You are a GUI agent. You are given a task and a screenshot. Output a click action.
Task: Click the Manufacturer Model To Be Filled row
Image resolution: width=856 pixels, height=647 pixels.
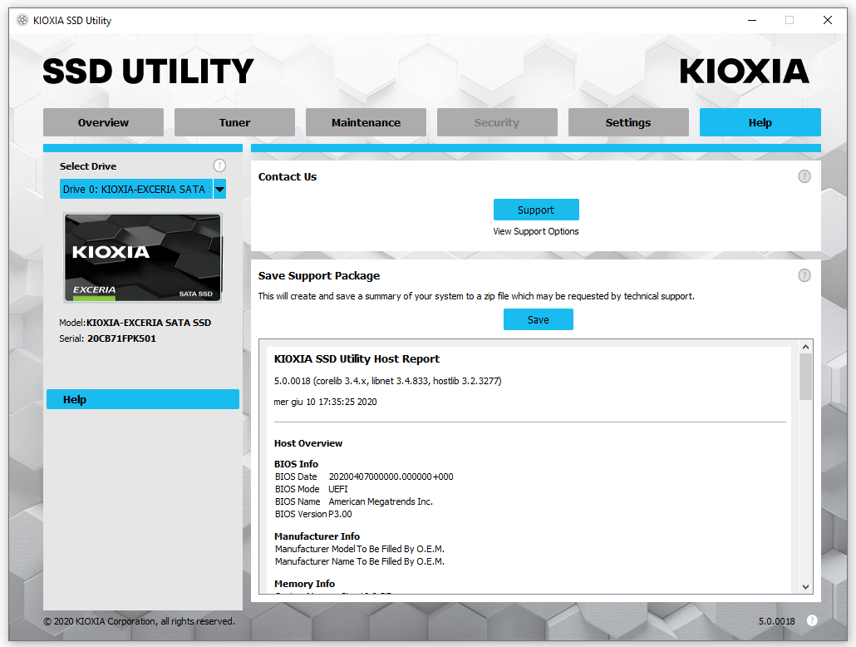tap(360, 549)
